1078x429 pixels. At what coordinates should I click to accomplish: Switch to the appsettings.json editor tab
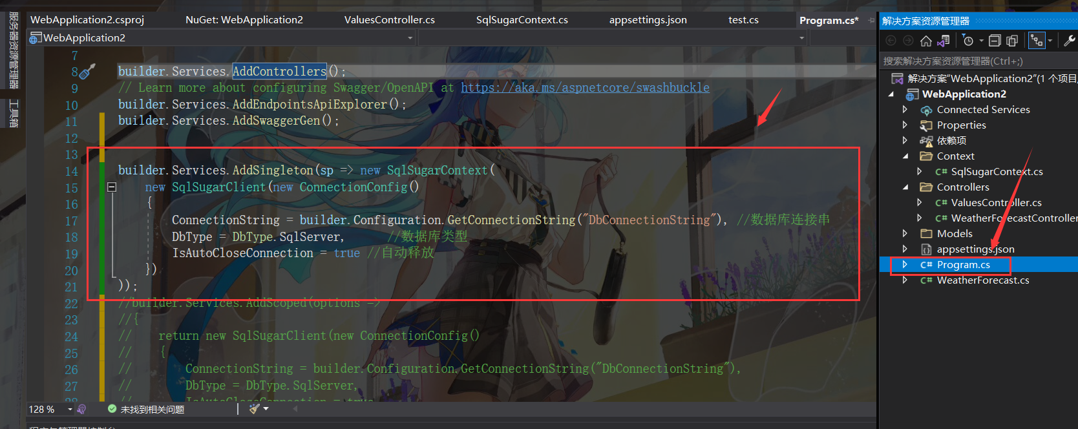click(x=648, y=20)
